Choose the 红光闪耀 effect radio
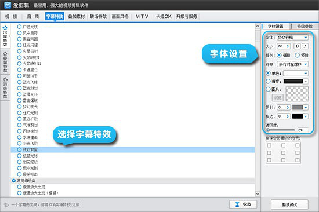Screen dimensions: 319x212 [x=19, y=45]
